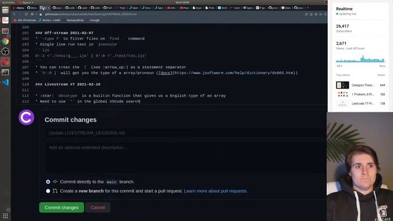393x221 pixels.
Task: Click the 26,417 subscribers count
Action: pyautogui.click(x=343, y=26)
